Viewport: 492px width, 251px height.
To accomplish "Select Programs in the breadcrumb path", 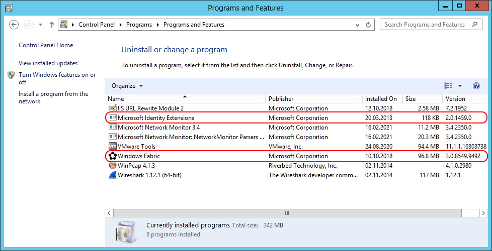I will (x=139, y=25).
